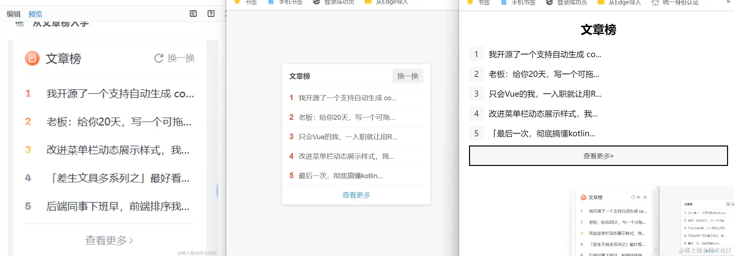Image resolution: width=734 pixels, height=256 pixels.
Task: Open article 后端同事下班早，前端排序我
Action: (118, 206)
